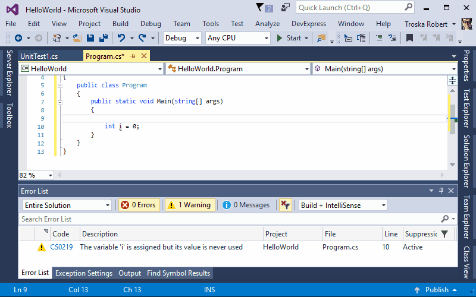Click the New Project toolbar icon
The image size is (476, 297).
57,38
